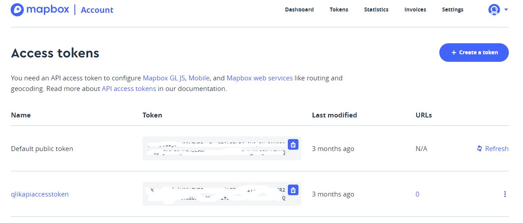Navigate to Invoices
The height and width of the screenshot is (223, 523).
pyautogui.click(x=415, y=10)
